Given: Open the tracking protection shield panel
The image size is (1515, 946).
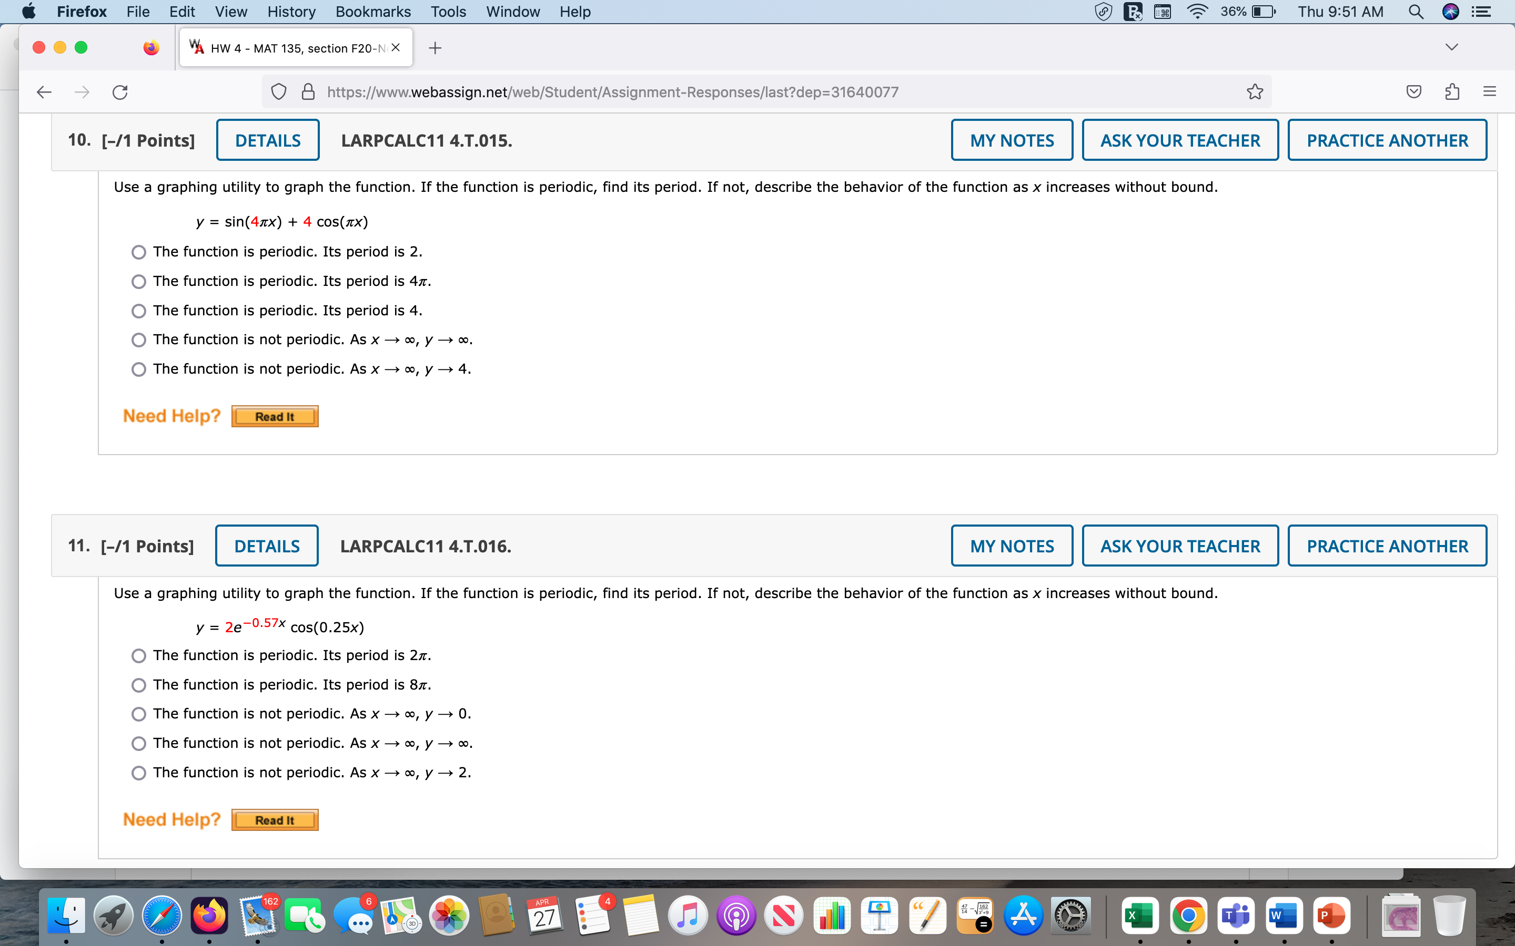Looking at the screenshot, I should point(279,92).
